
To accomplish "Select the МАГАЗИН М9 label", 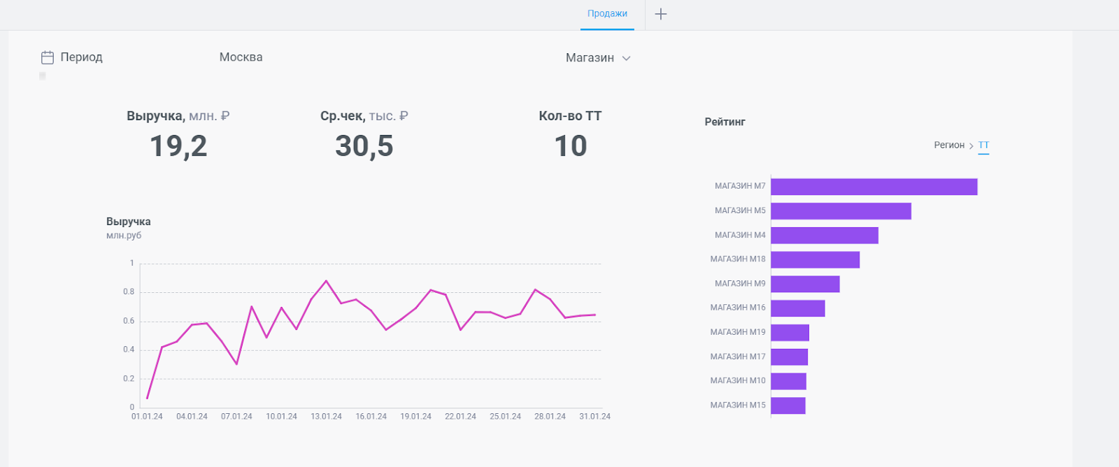I will (740, 283).
